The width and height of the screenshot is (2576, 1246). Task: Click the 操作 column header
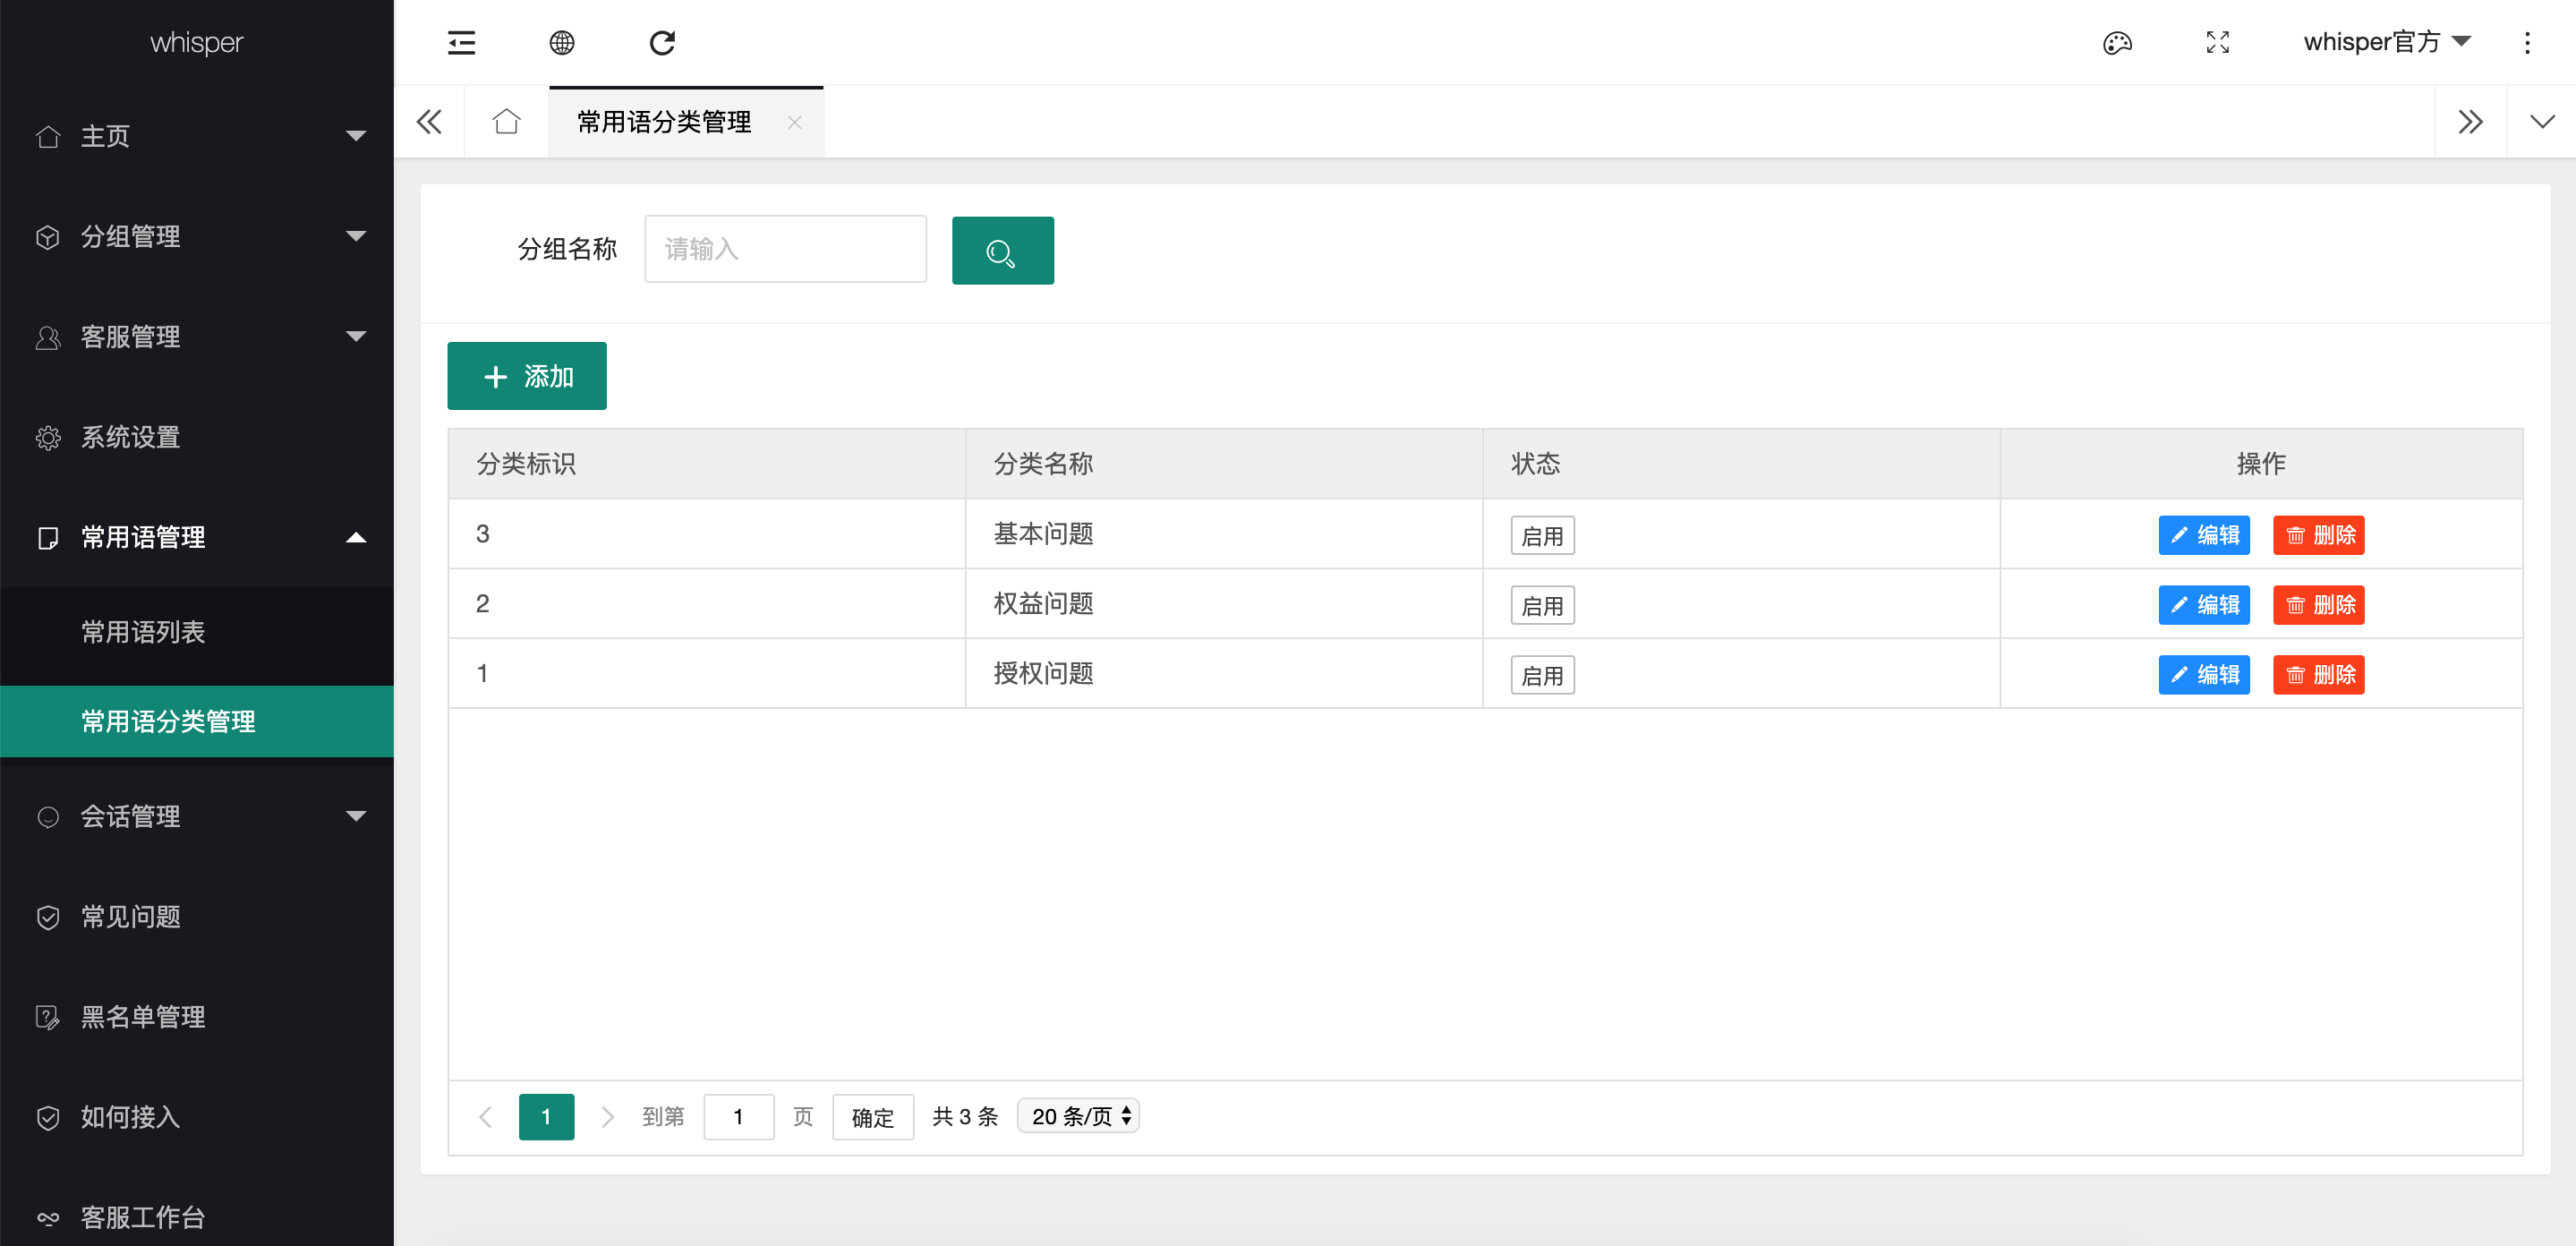tap(2261, 464)
